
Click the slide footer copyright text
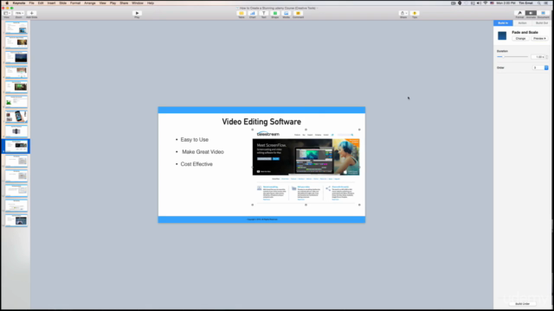(x=261, y=219)
